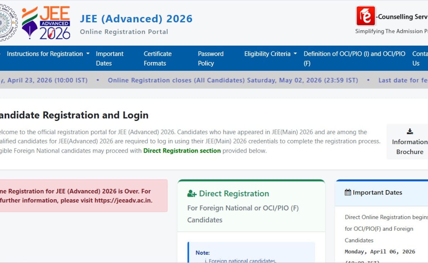Click the Direct Registration card heading
This screenshot has width=428, height=263.
(x=234, y=194)
